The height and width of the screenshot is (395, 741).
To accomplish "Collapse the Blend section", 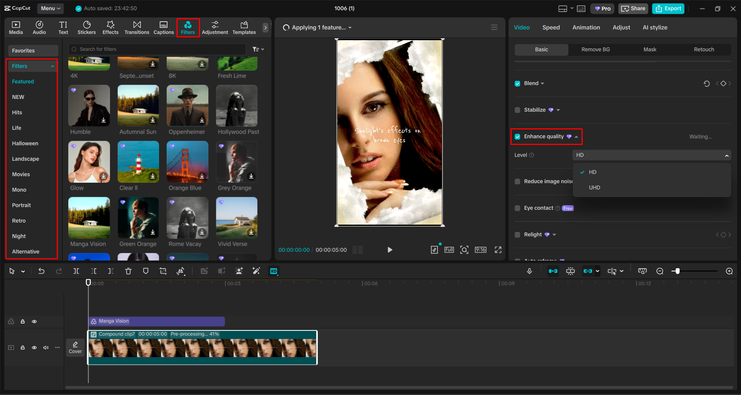I will [x=542, y=83].
